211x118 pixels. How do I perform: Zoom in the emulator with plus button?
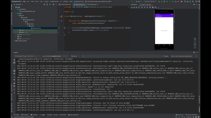[195, 39]
